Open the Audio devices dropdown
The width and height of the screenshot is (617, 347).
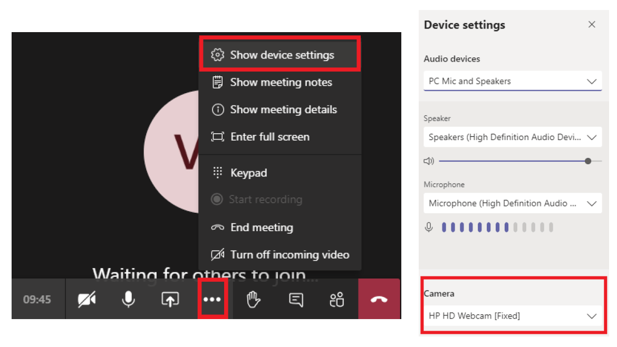point(513,81)
